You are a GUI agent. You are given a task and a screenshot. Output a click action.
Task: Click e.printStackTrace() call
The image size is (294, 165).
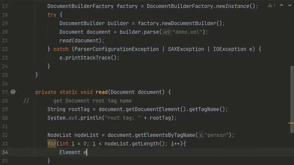coord(88,58)
